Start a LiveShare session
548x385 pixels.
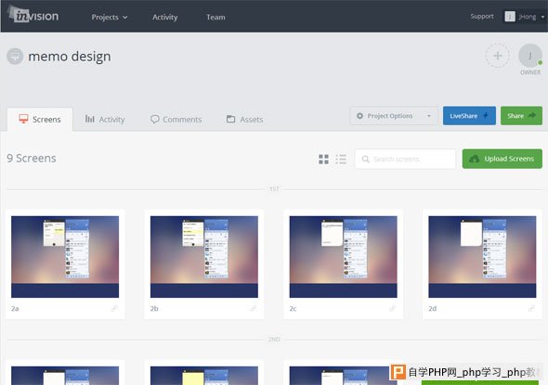point(469,116)
